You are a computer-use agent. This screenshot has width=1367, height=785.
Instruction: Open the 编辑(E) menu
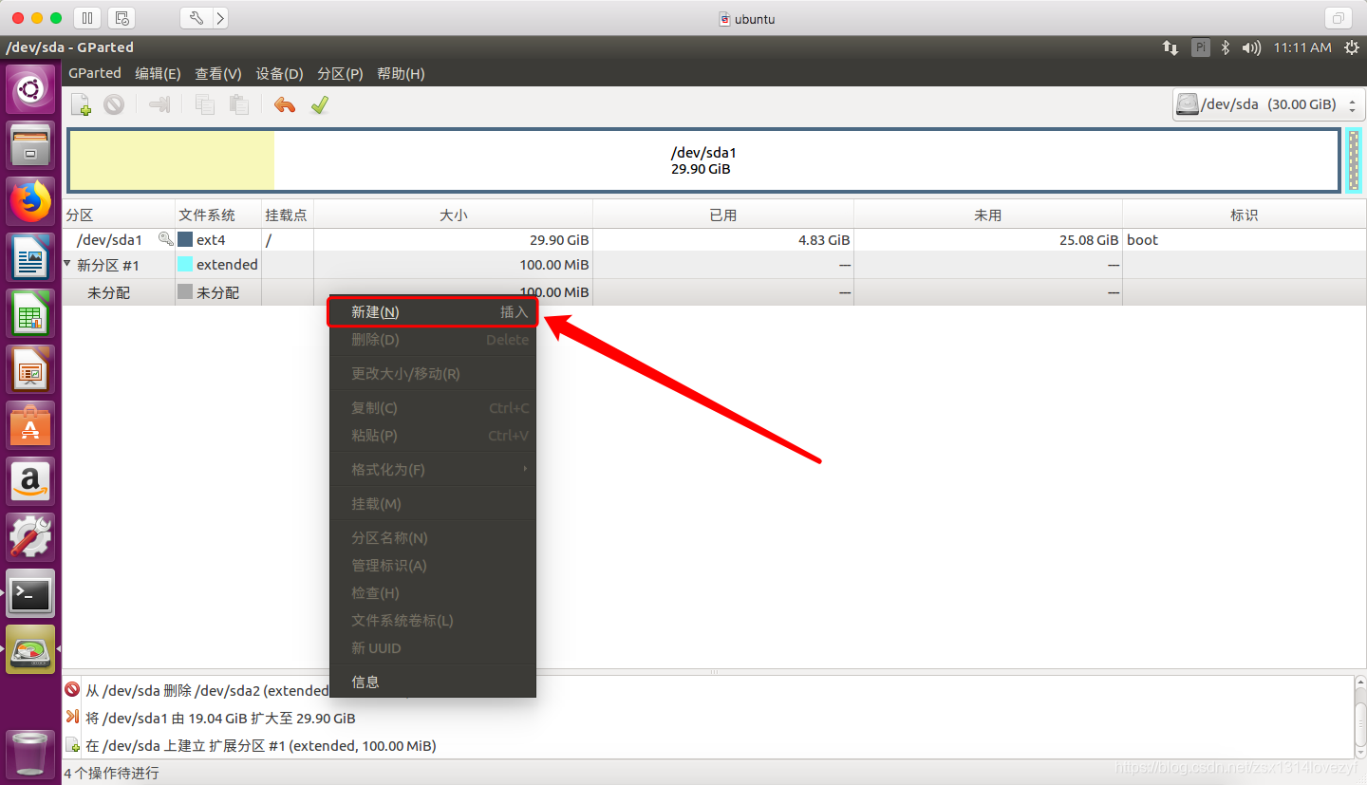pyautogui.click(x=158, y=73)
